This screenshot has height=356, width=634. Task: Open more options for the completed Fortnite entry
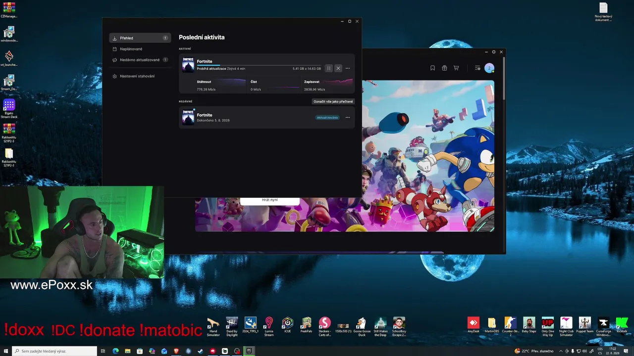point(348,117)
